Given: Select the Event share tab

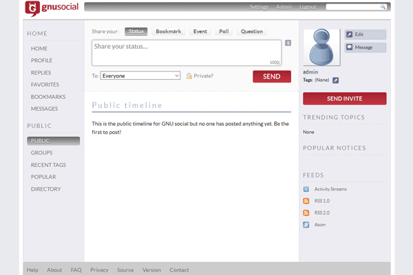Looking at the screenshot, I should coord(200,32).
